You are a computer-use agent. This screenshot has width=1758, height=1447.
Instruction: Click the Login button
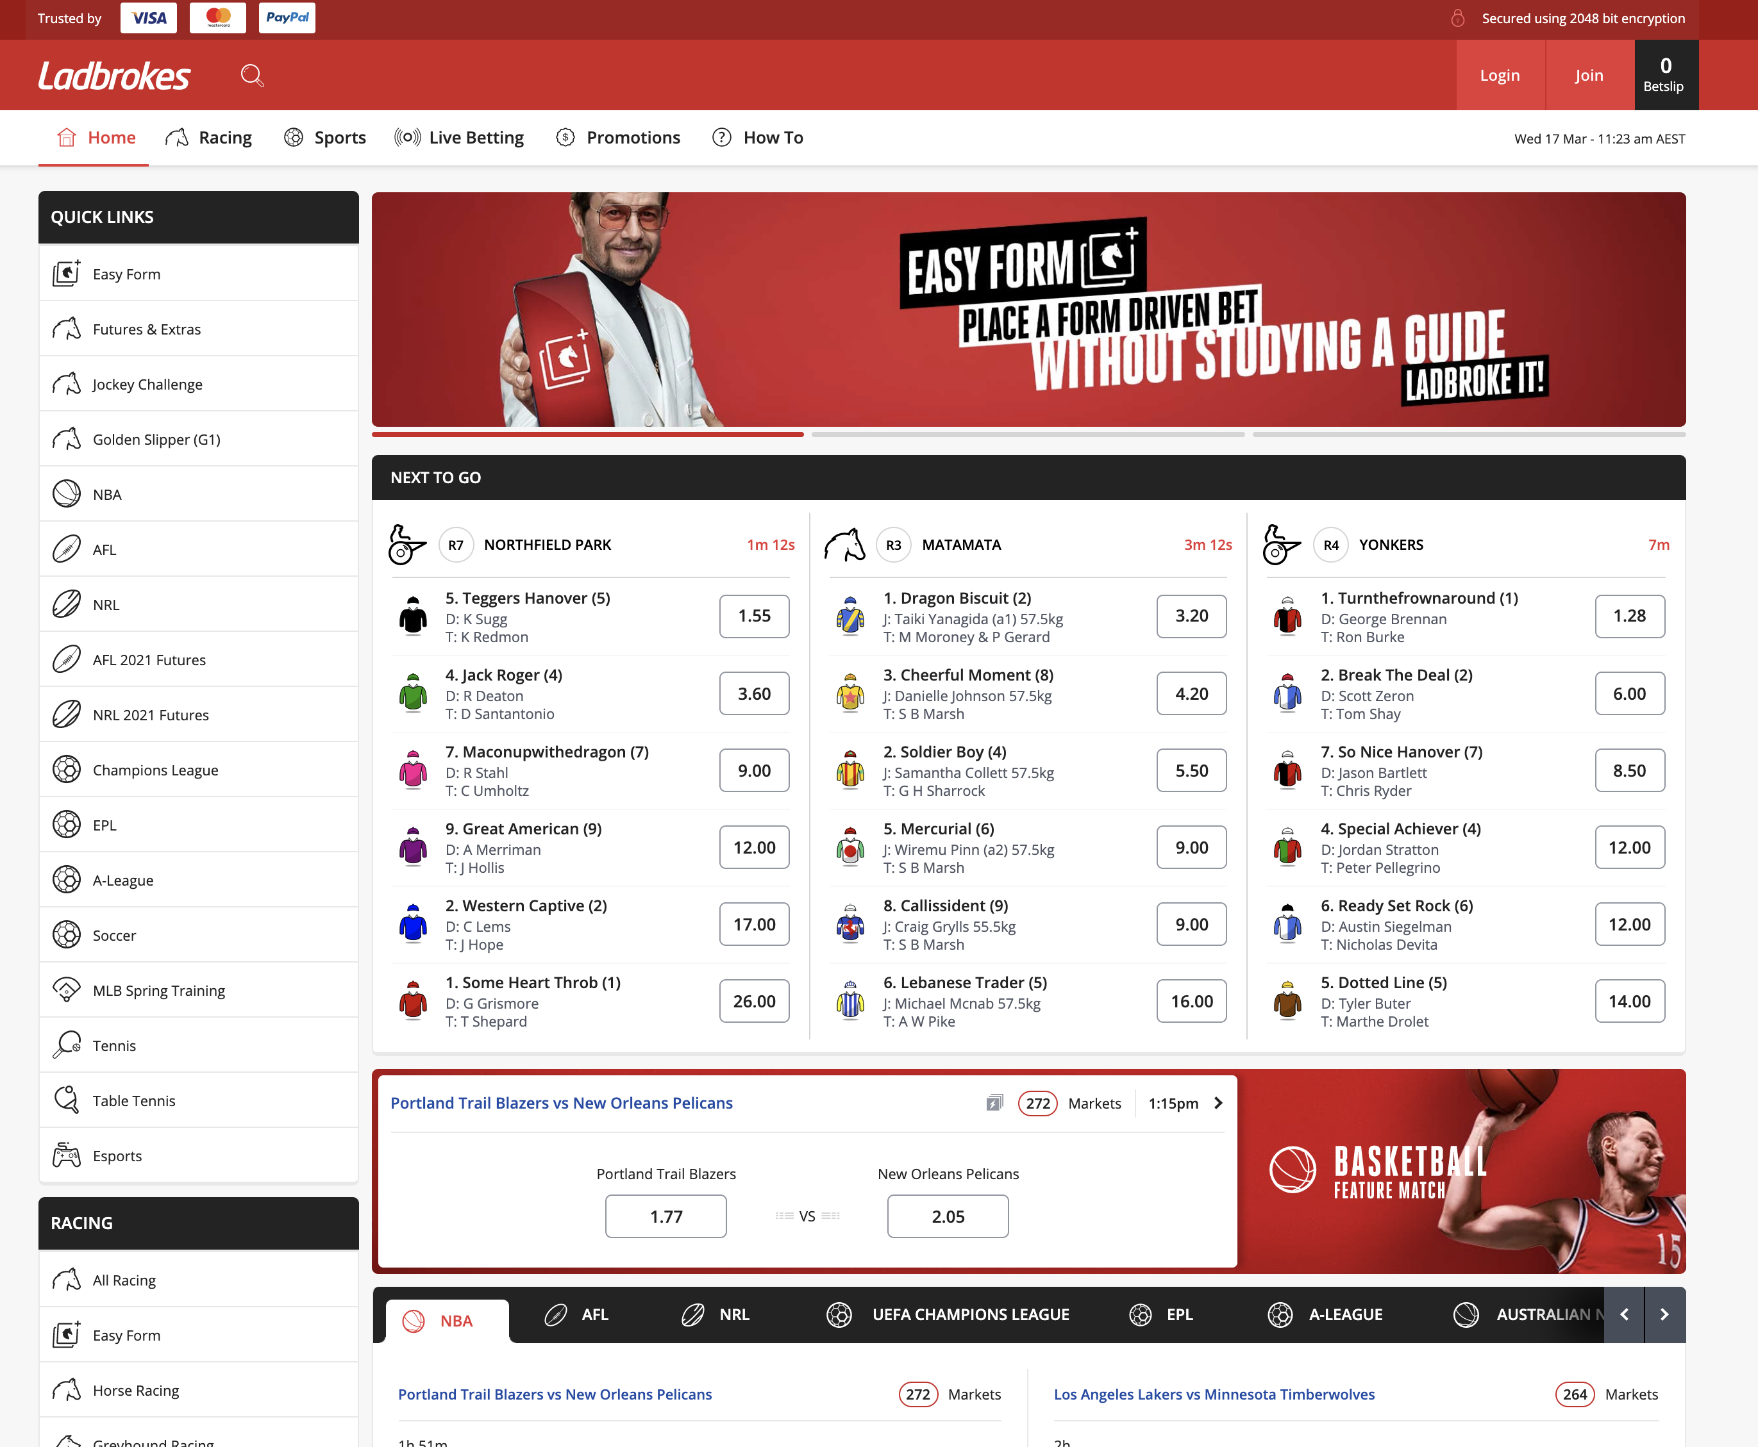pos(1500,75)
